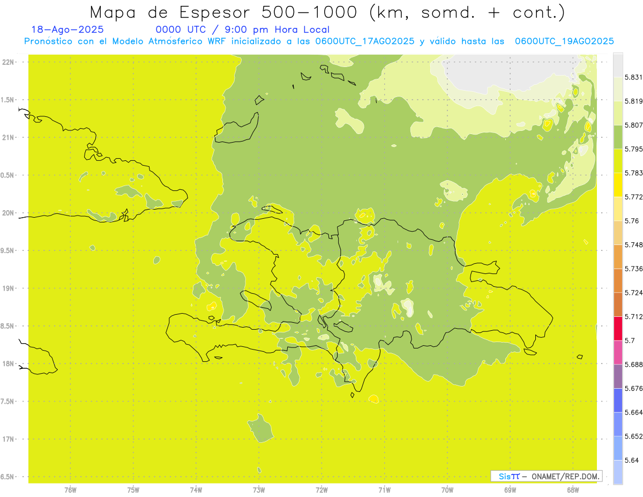The image size is (643, 497).
Task: Choose the bright yellow swatch between 5.783 and 5.772
Action: click(x=618, y=185)
